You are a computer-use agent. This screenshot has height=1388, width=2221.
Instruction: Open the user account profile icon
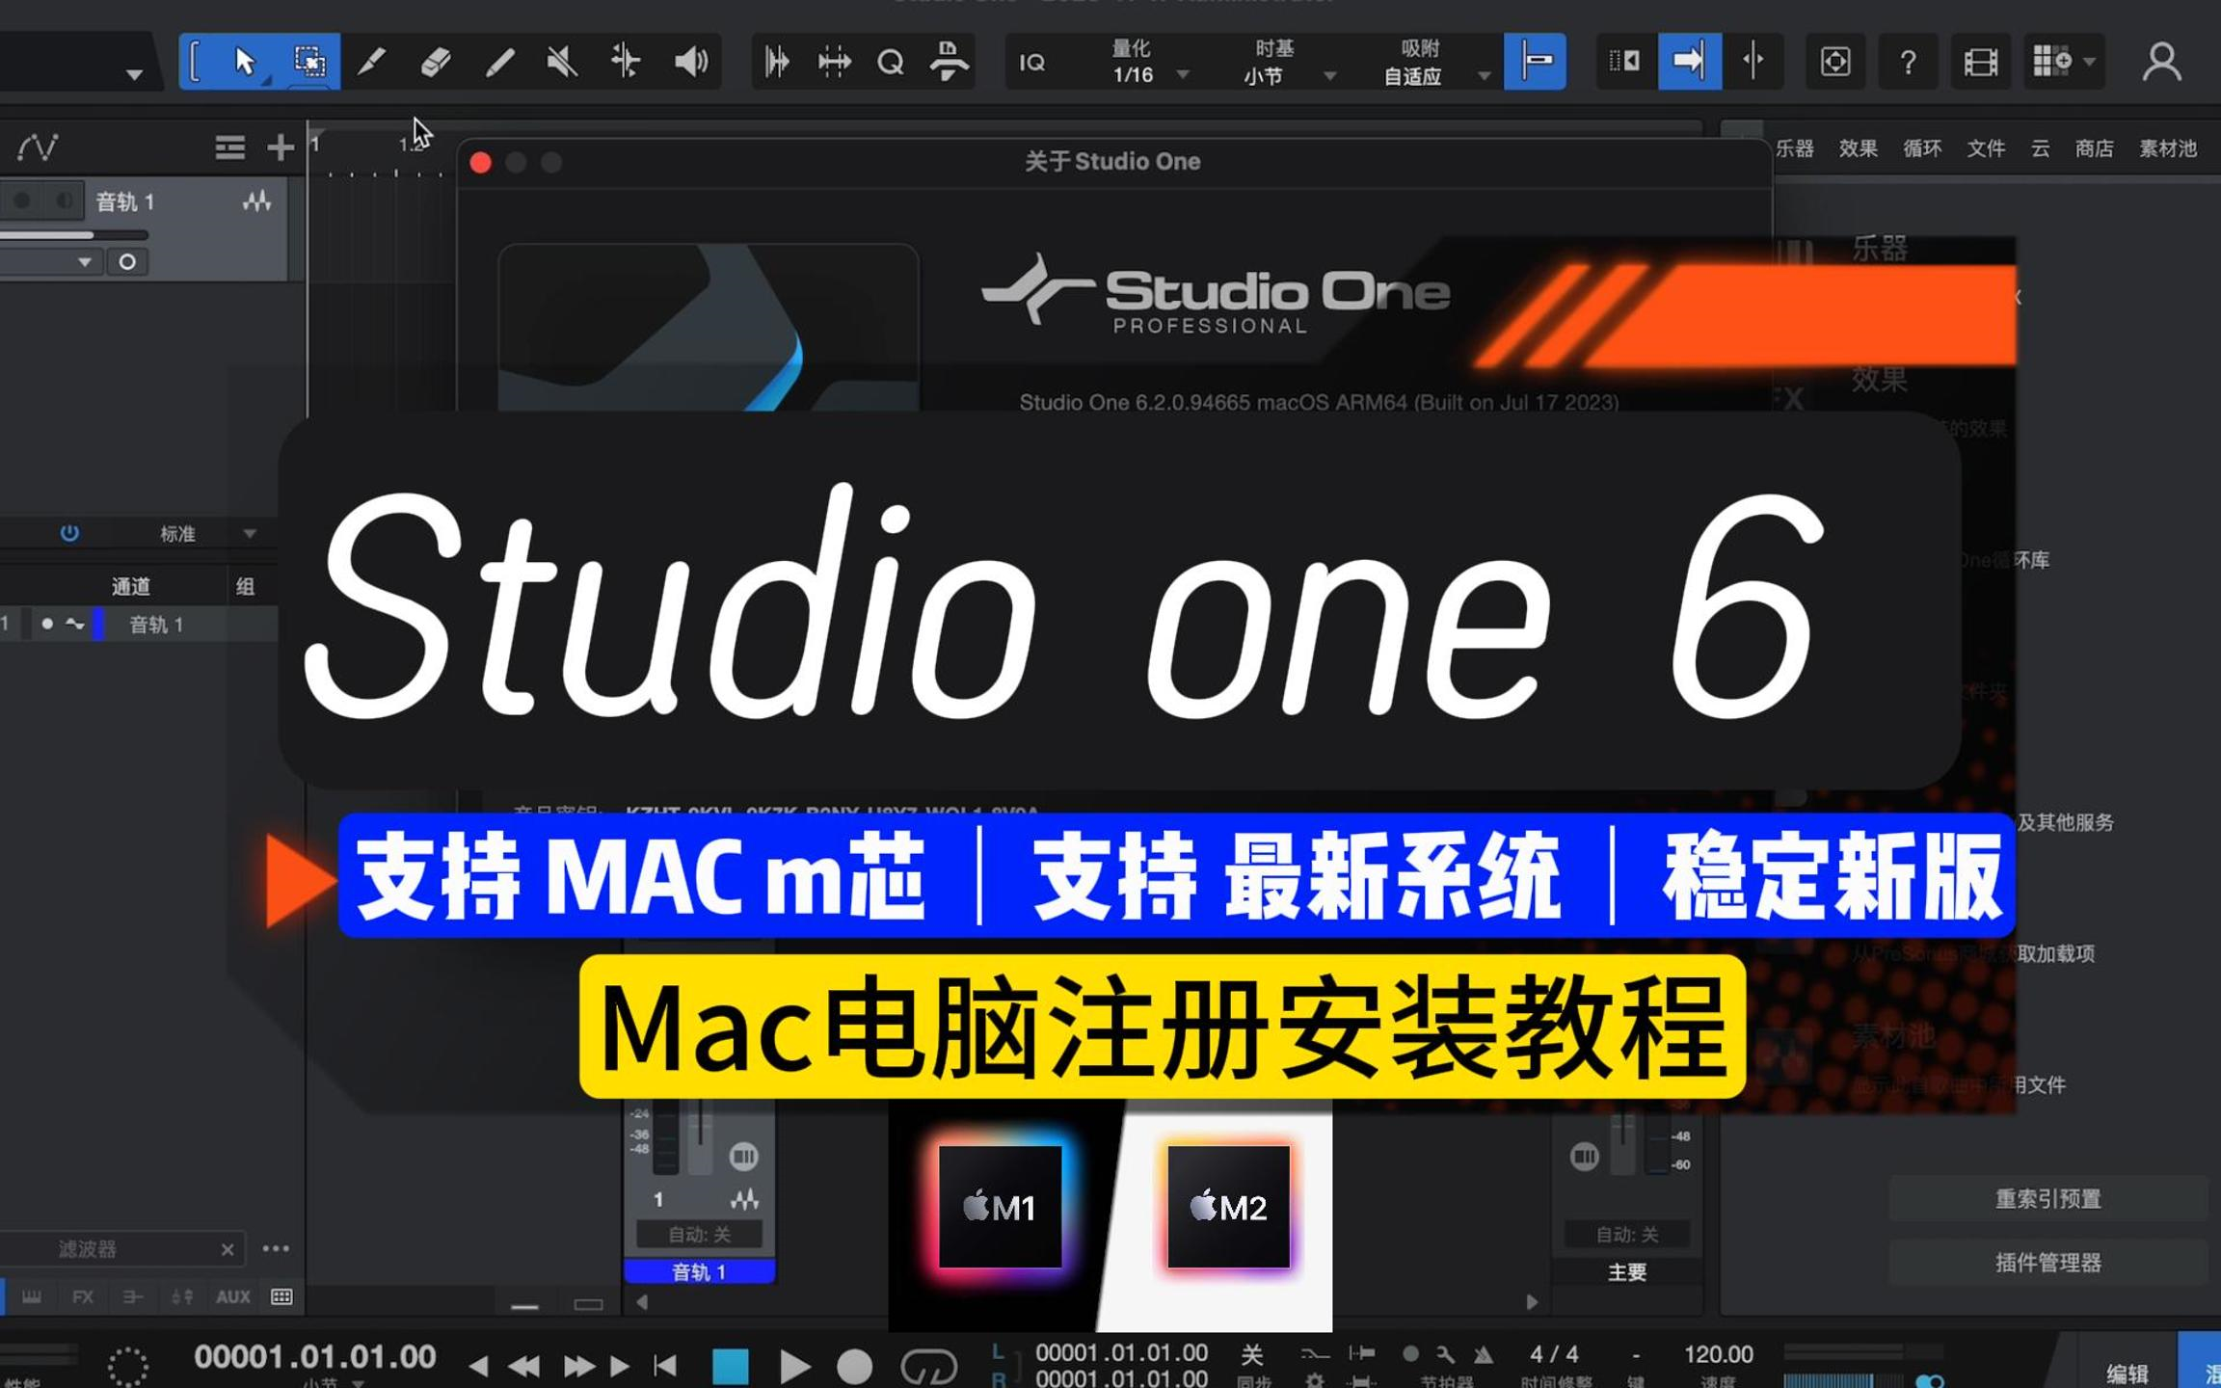[2161, 62]
